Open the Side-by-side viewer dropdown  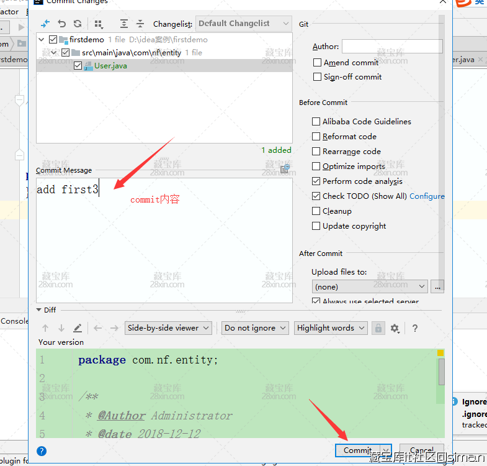(x=168, y=328)
